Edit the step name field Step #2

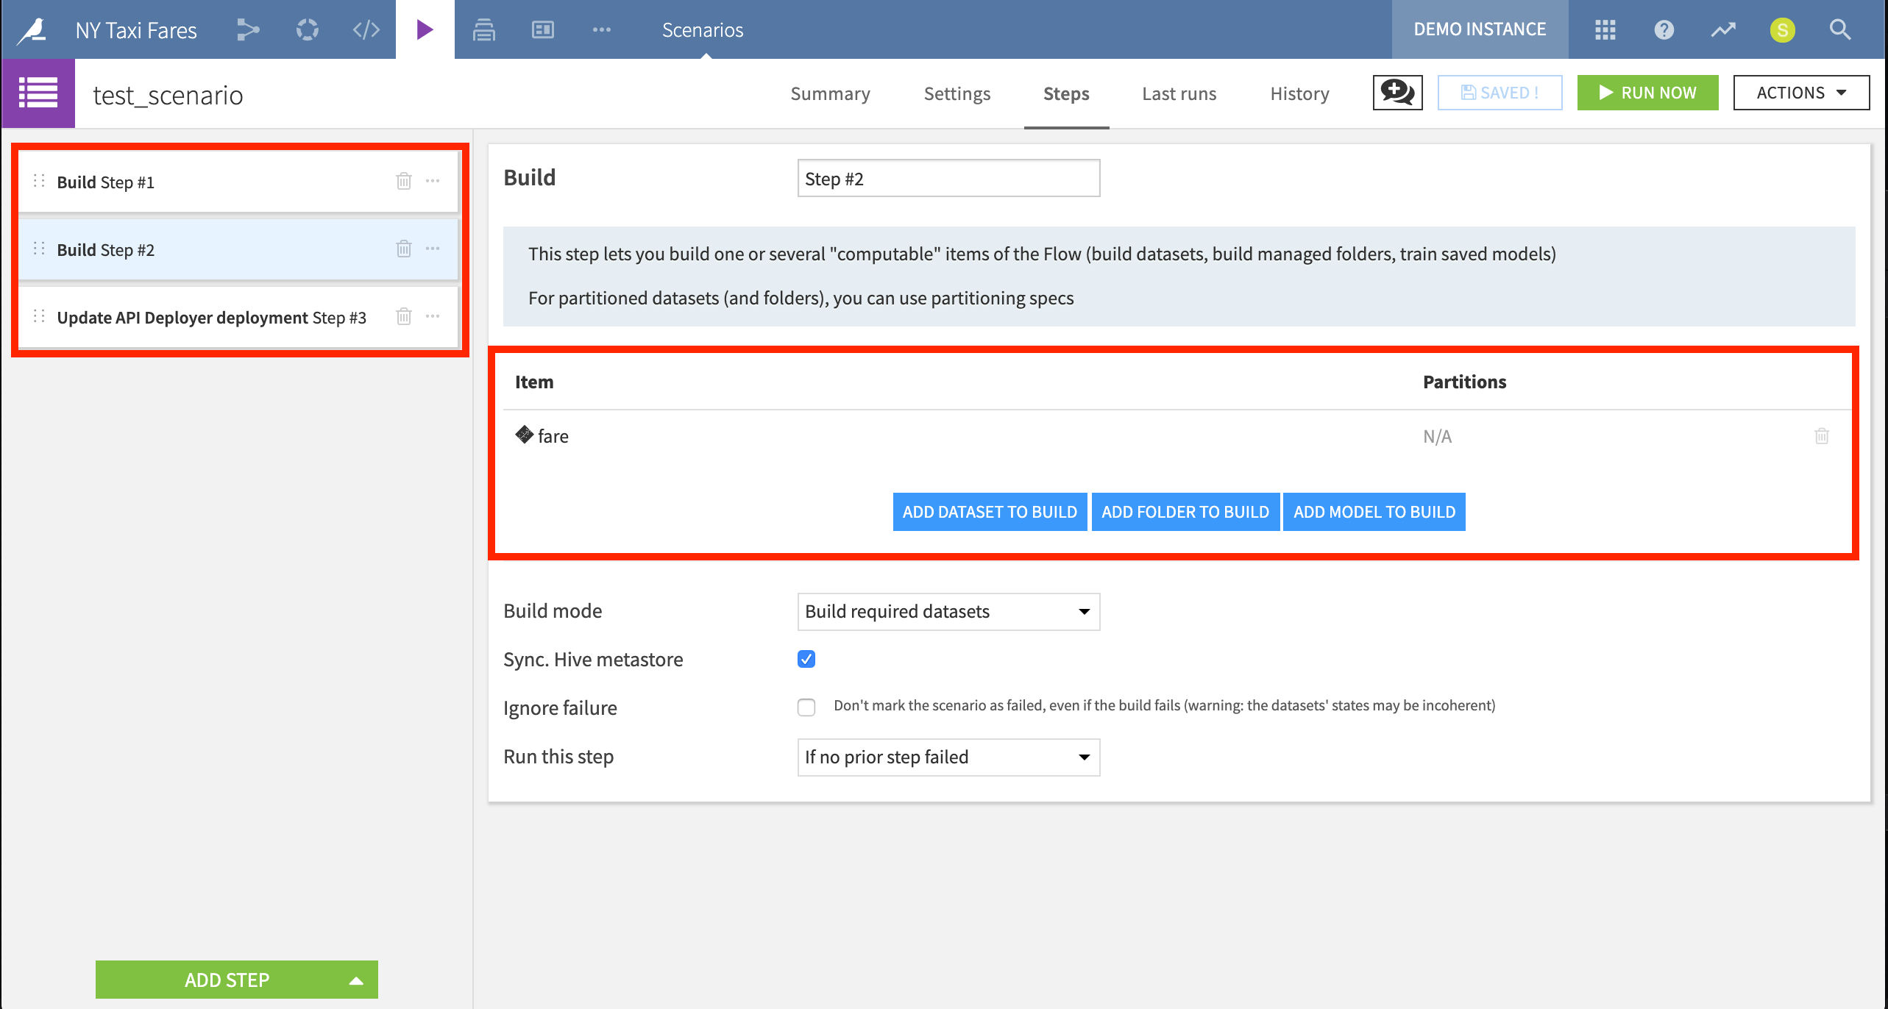(x=948, y=178)
